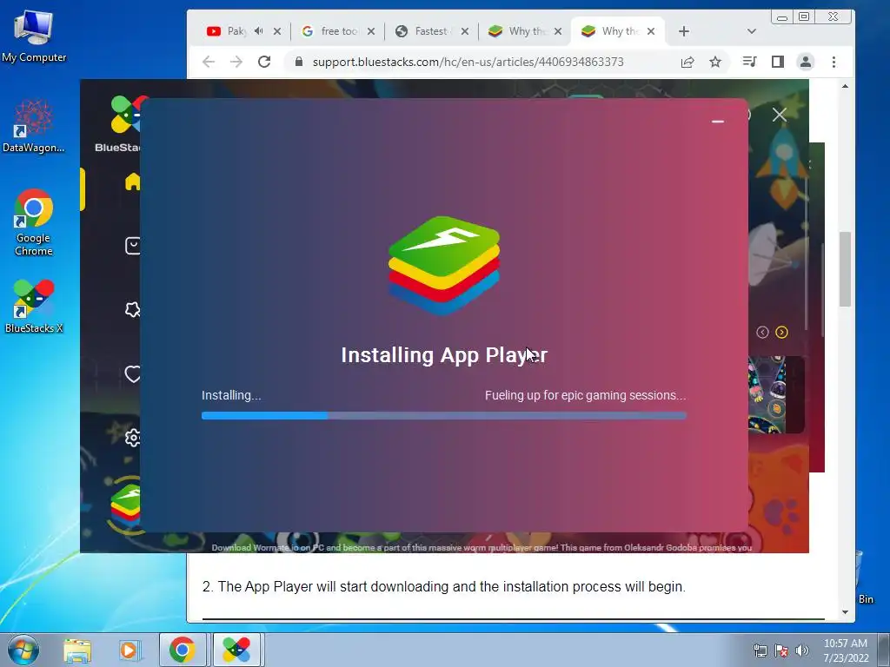Viewport: 890px width, 667px height.
Task: Switch to Chrome via taskbar button
Action: tap(183, 650)
